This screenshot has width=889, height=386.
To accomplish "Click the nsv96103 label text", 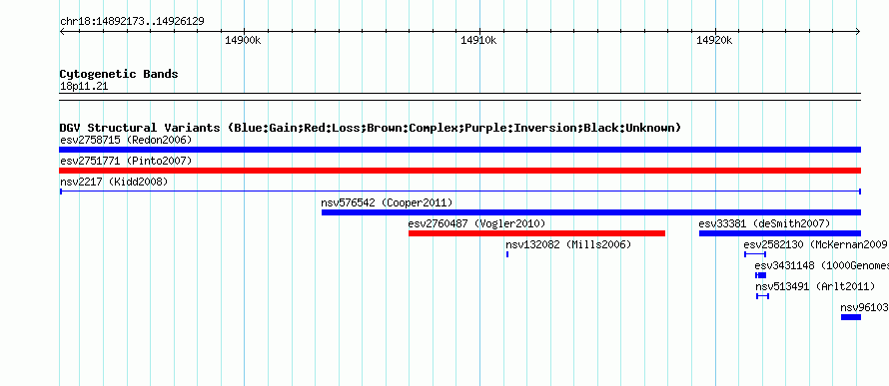I will (x=864, y=307).
